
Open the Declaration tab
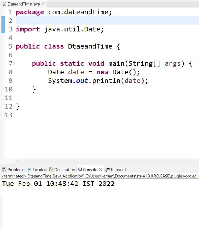(62, 169)
